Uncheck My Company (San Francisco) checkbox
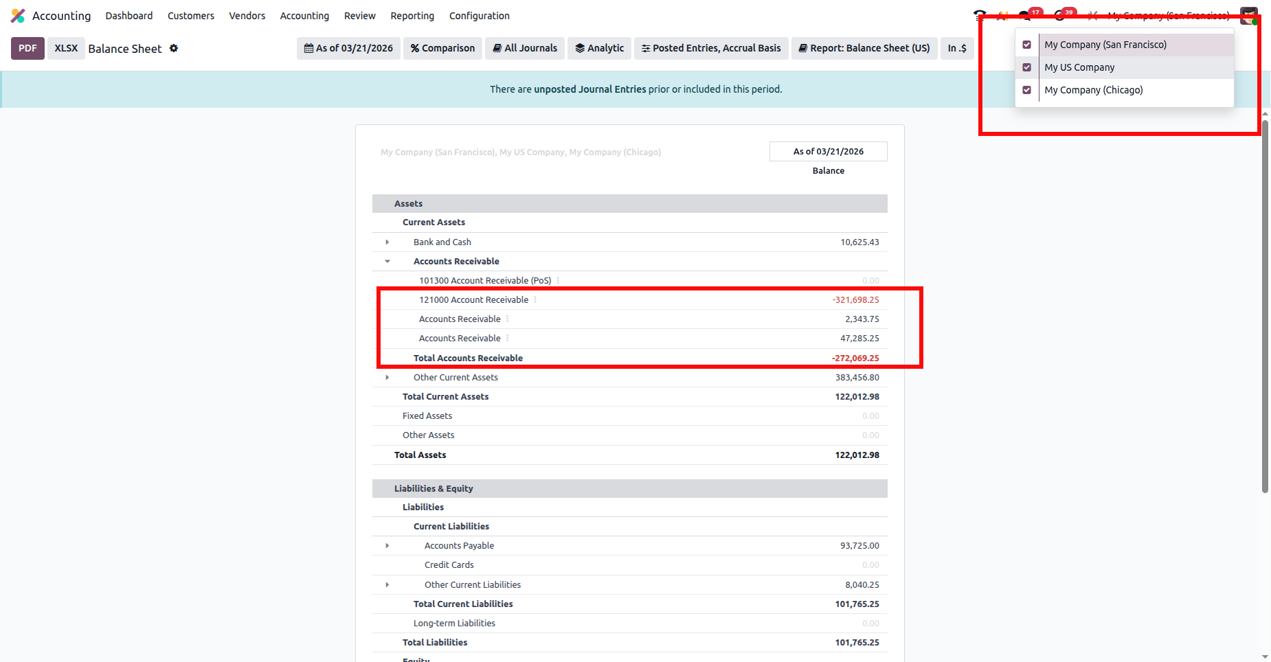 1027,45
